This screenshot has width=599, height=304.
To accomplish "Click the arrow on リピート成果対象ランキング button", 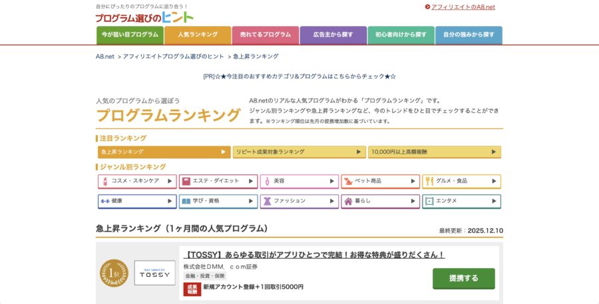I will (359, 152).
